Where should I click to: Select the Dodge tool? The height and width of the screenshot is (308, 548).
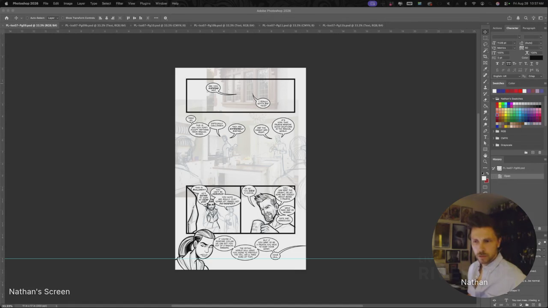point(485,124)
